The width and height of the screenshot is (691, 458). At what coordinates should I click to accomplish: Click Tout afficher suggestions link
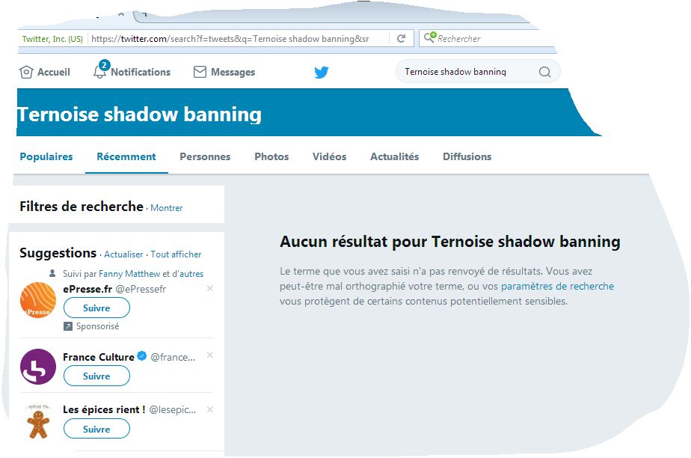(176, 254)
